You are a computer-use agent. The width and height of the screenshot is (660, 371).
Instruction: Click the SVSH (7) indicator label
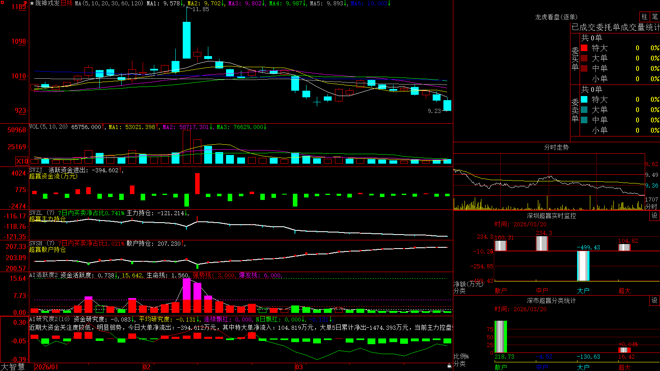point(42,243)
